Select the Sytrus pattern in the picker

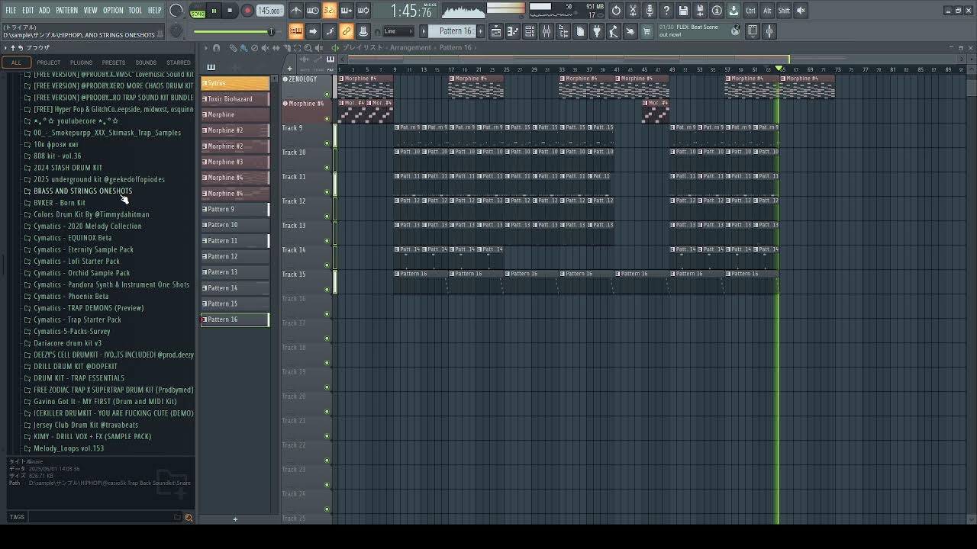pyautogui.click(x=235, y=83)
